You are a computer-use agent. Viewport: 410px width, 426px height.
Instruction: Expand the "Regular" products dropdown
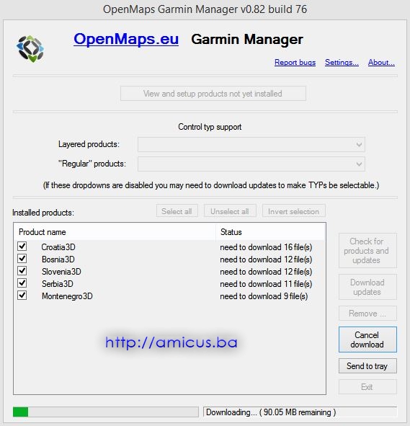coord(251,164)
